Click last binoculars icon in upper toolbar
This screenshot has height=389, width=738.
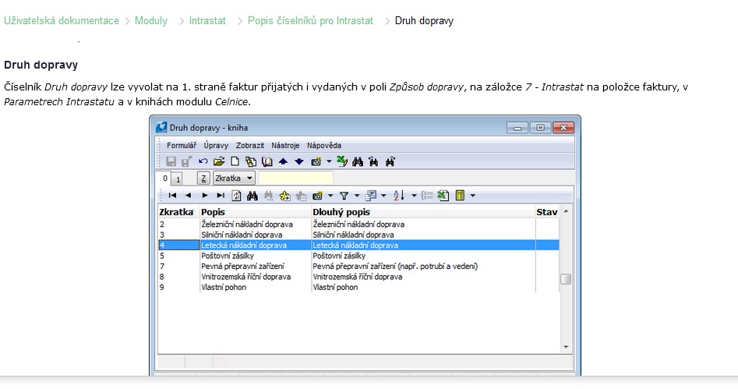(x=390, y=161)
